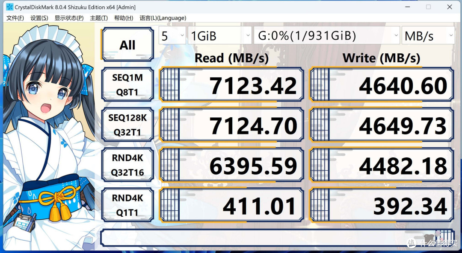Click the Read (MB/s) column header

[x=231, y=58]
